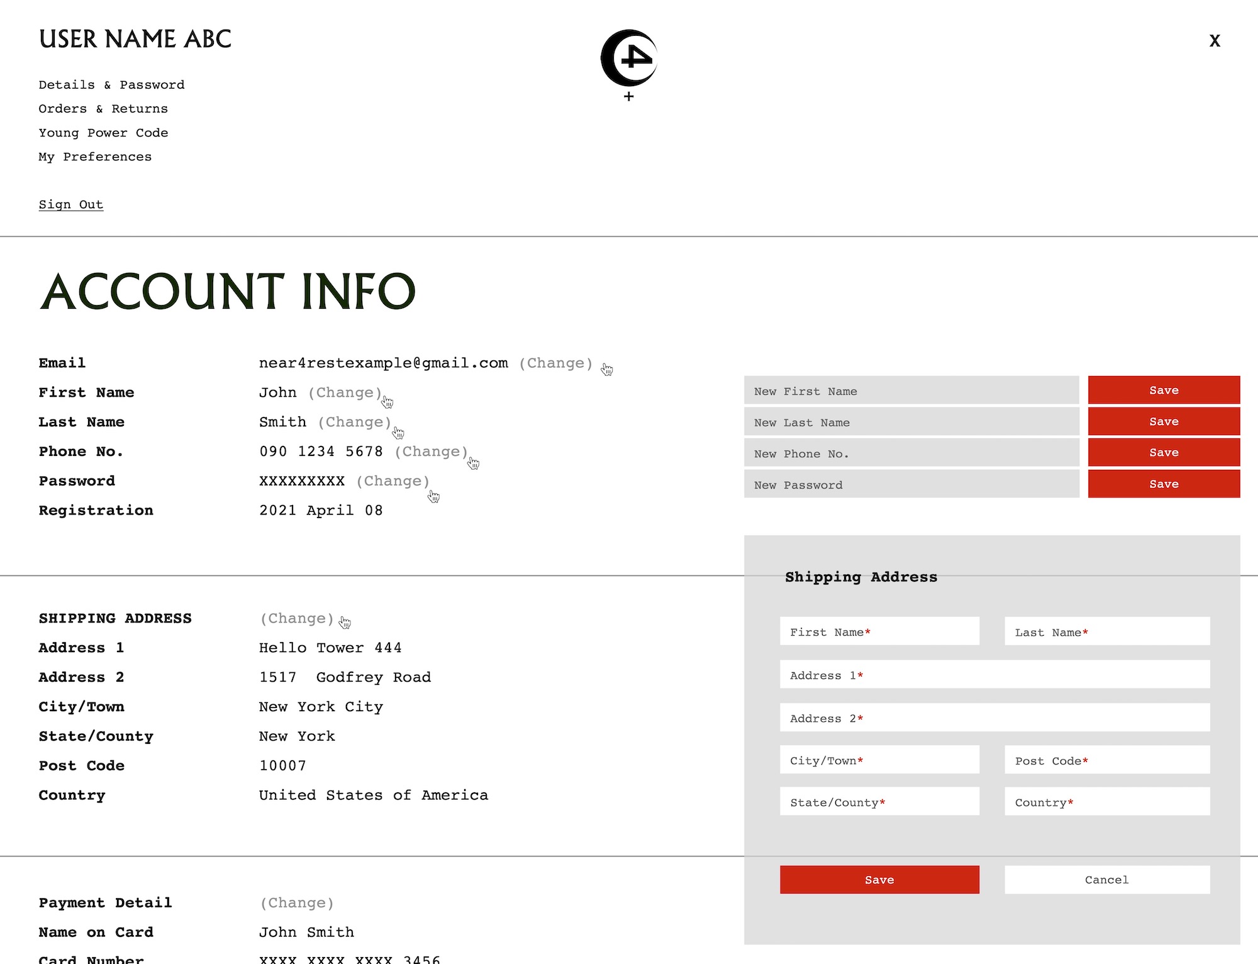Focus the New Phone No. field
The height and width of the screenshot is (964, 1258).
point(911,453)
